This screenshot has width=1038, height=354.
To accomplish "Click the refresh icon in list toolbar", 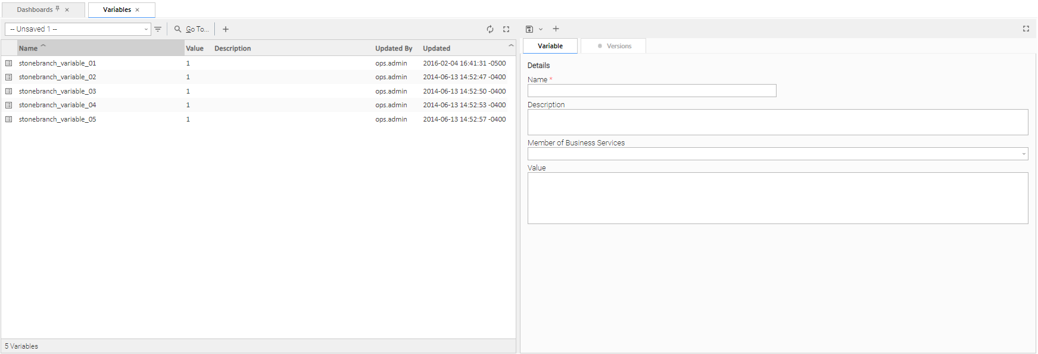I will pyautogui.click(x=490, y=29).
